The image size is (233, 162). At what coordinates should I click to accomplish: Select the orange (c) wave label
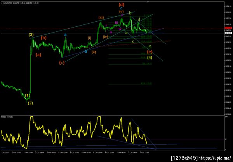(62, 63)
